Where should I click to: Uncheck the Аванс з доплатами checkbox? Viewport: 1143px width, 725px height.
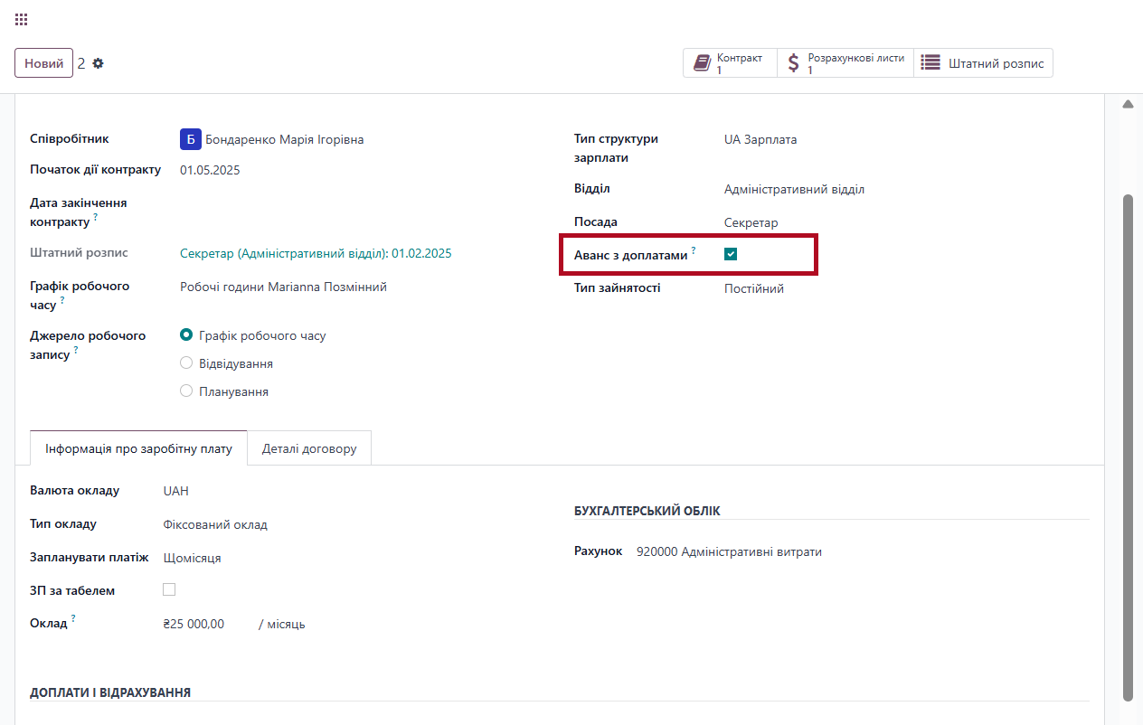[731, 254]
